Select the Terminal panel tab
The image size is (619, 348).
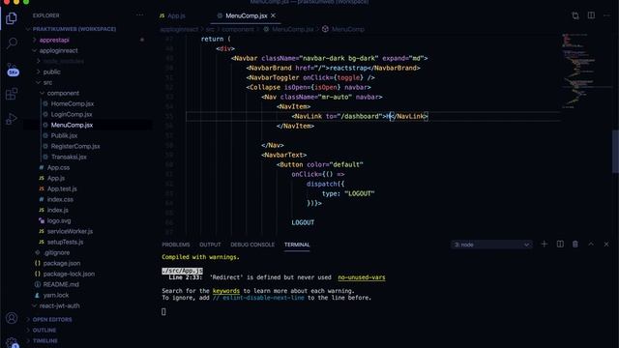pos(297,245)
